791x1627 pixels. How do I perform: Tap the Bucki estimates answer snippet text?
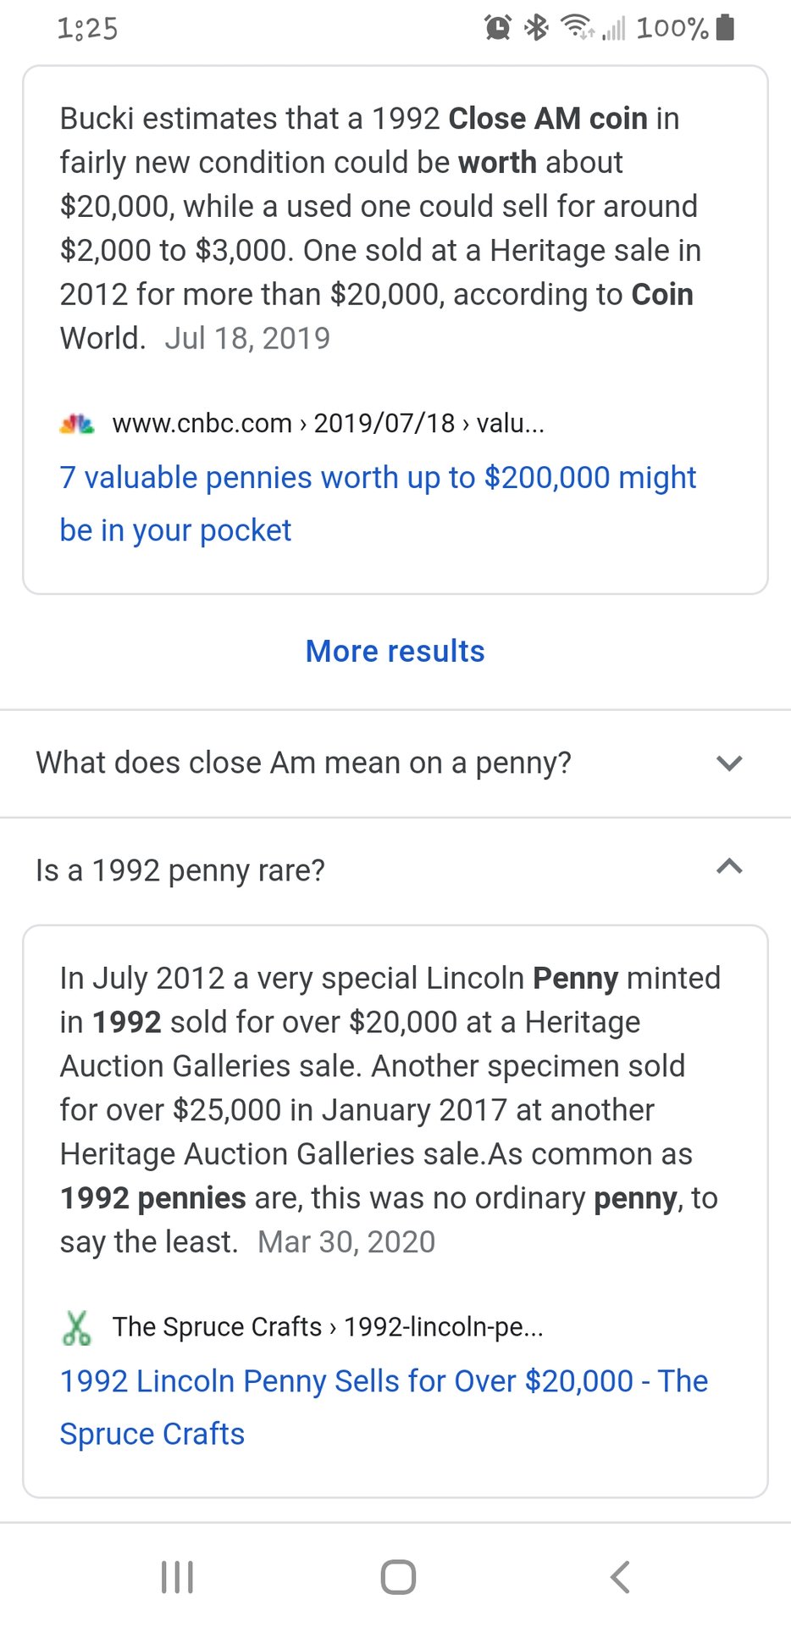[x=378, y=227]
